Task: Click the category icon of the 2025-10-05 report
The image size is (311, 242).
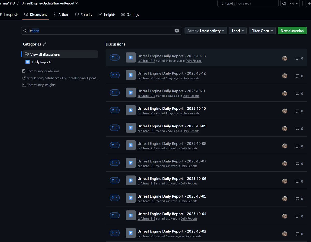Action: 131,198
